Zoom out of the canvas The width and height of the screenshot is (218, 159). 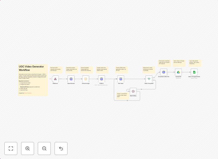44,148
